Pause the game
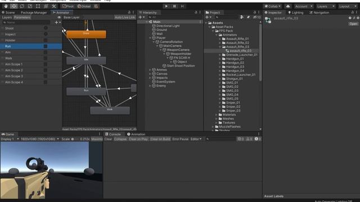360x202 pixels. (174, 6)
